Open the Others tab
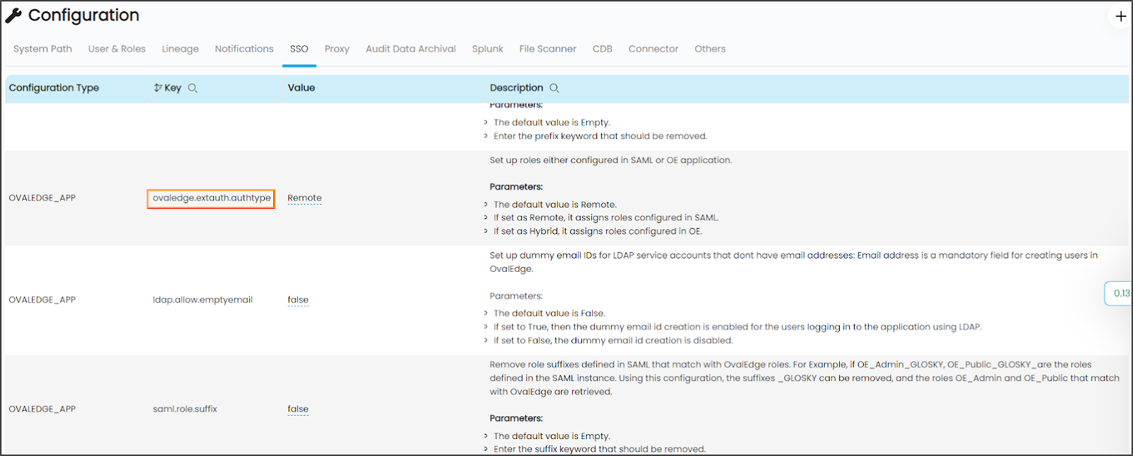This screenshot has width=1133, height=456. click(x=710, y=49)
